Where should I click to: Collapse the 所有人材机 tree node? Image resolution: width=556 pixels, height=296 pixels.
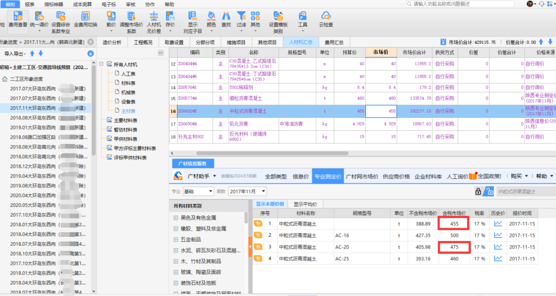pos(101,64)
